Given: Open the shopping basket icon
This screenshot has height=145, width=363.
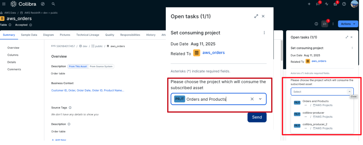Looking at the screenshot, I should 335,4.
